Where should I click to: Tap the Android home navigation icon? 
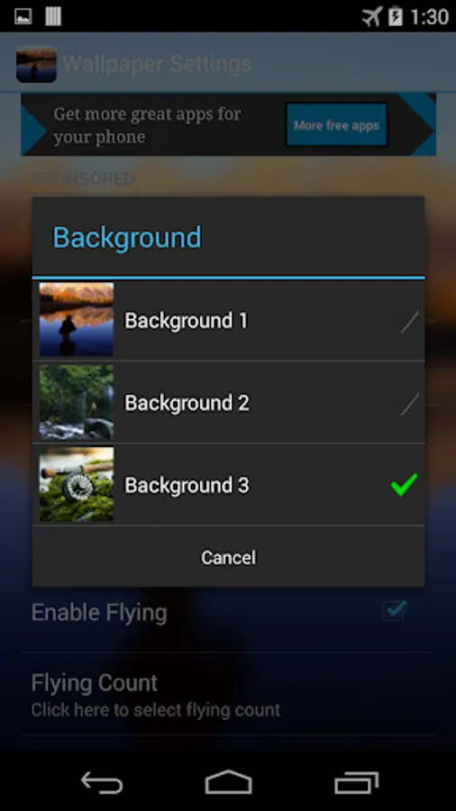point(228,782)
